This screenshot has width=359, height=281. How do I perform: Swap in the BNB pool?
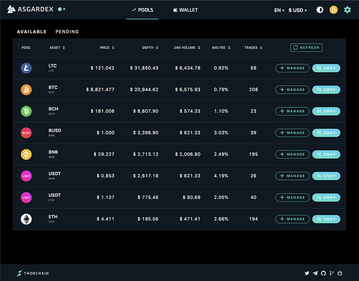[326, 154]
